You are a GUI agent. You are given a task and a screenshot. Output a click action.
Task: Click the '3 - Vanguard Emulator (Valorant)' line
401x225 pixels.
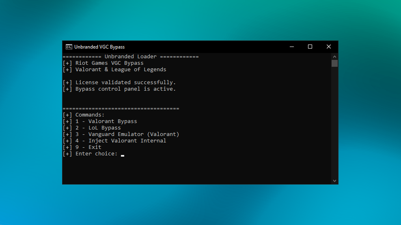pos(127,134)
